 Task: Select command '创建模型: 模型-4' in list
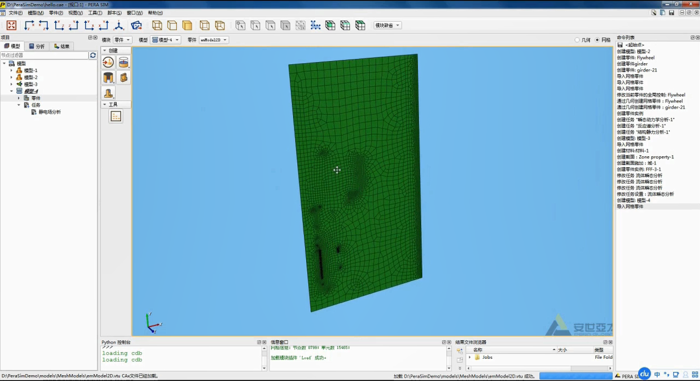pyautogui.click(x=633, y=200)
